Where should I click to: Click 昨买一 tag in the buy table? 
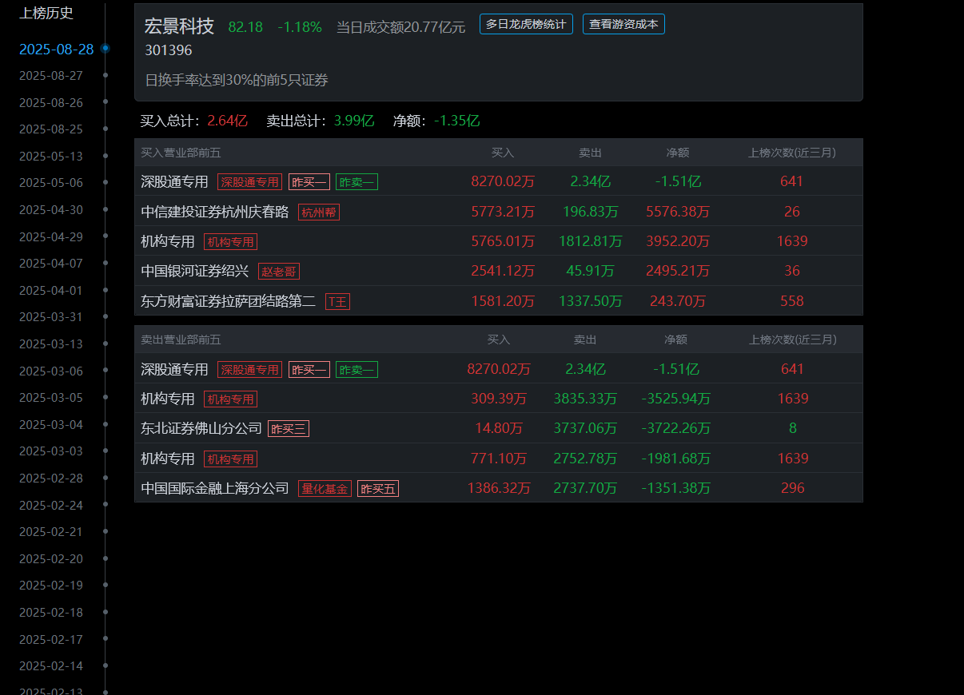click(309, 182)
